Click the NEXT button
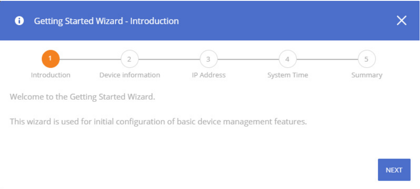Image resolution: width=420 pixels, height=189 pixels. point(394,170)
